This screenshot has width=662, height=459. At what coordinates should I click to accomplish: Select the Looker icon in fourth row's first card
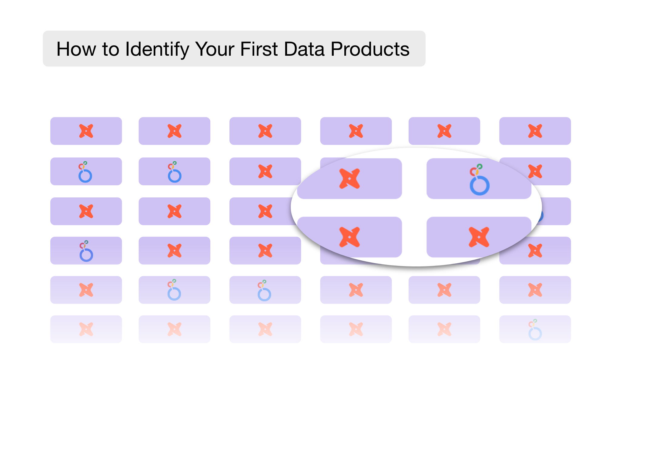coord(86,251)
